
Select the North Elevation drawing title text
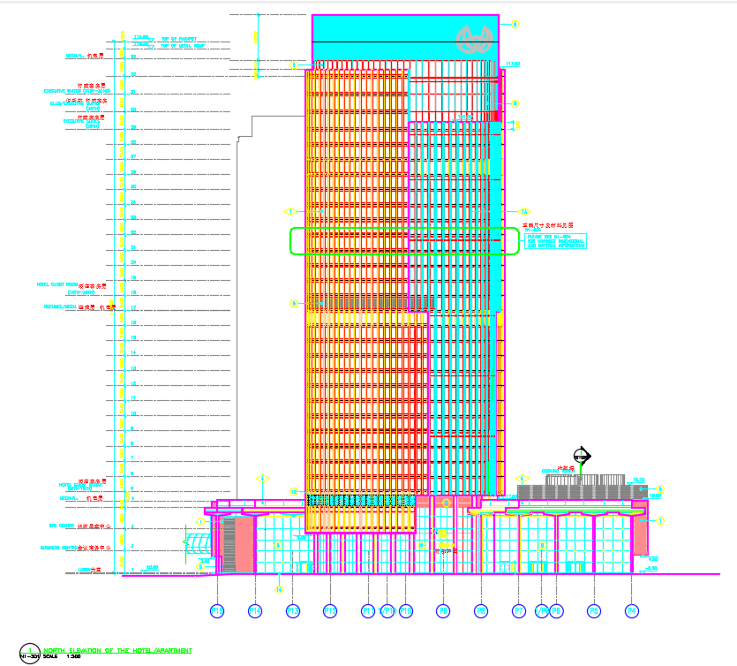click(x=118, y=650)
